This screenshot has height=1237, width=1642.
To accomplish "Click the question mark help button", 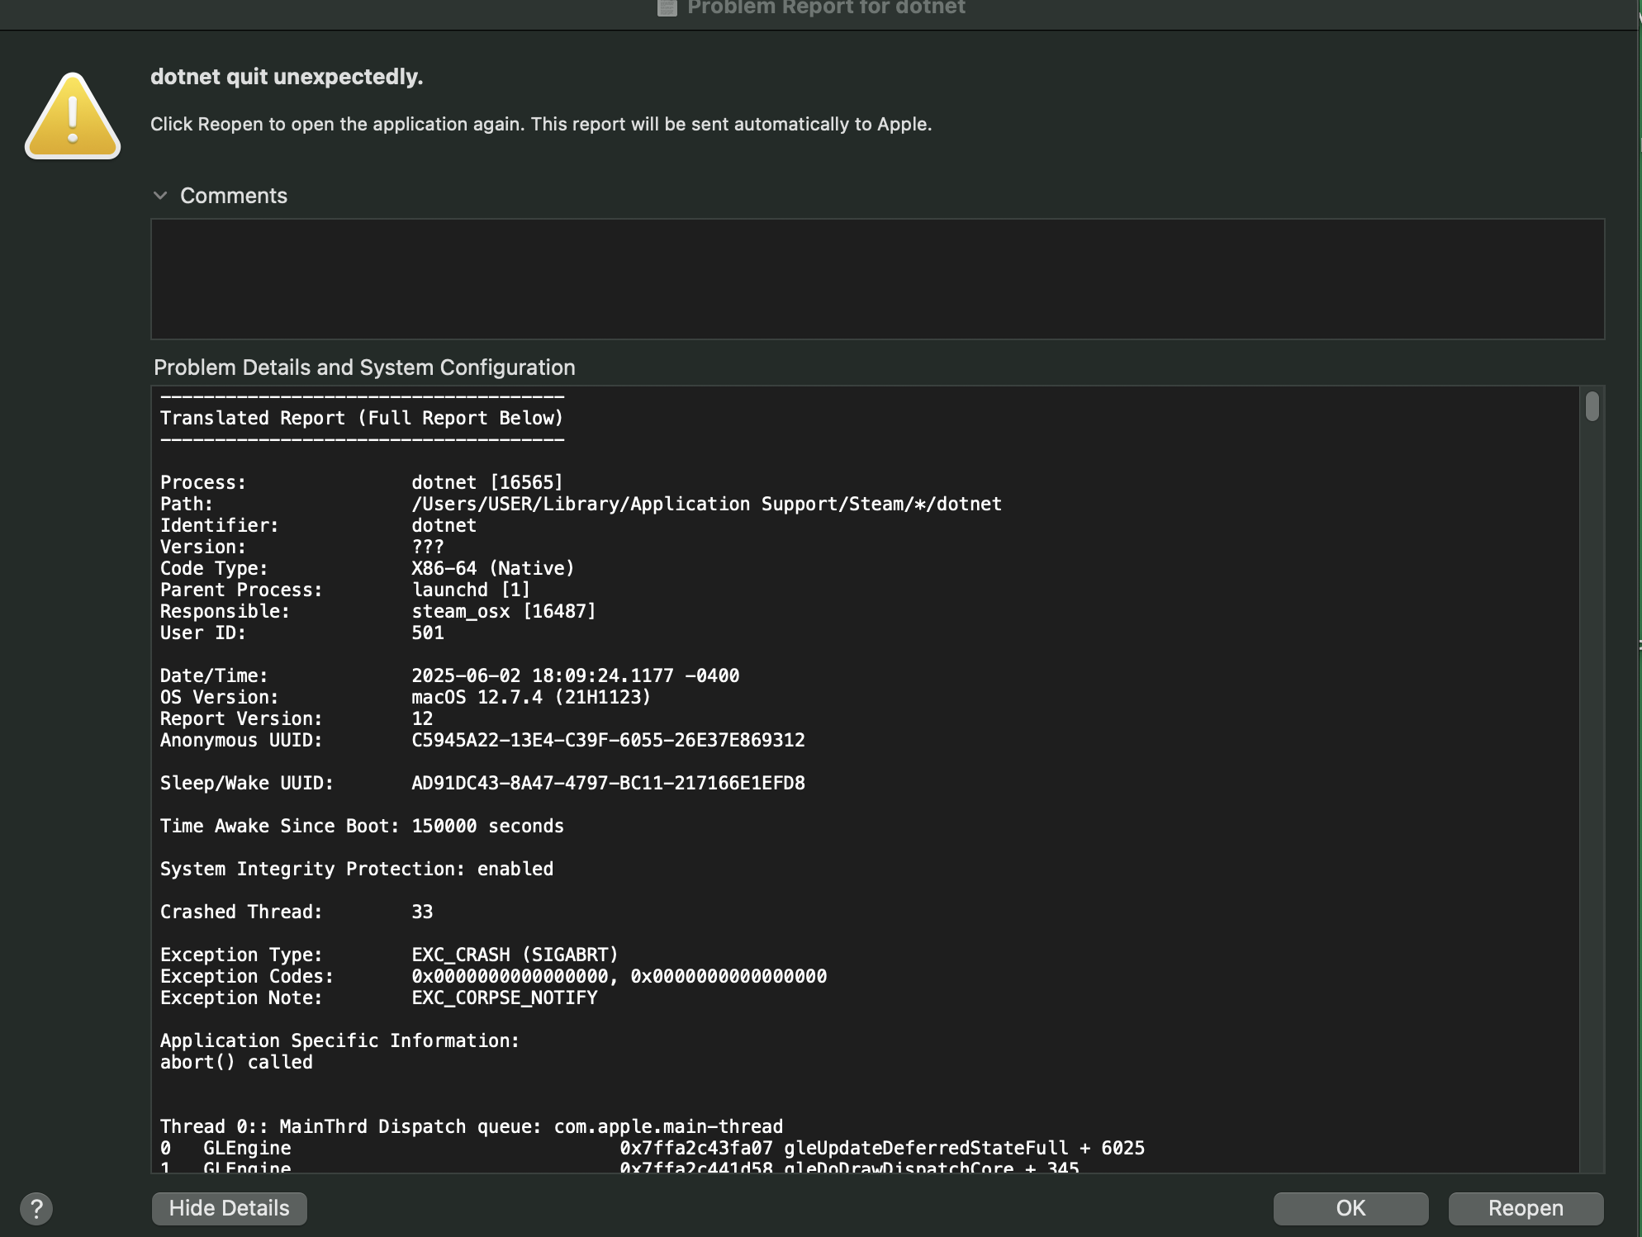I will [36, 1209].
